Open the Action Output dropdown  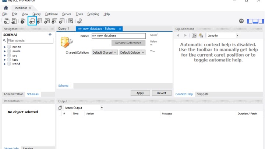pos(84,108)
